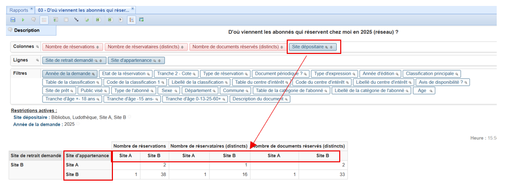
Task: Open the Site de prêt filter
Action: pyautogui.click(x=59, y=91)
